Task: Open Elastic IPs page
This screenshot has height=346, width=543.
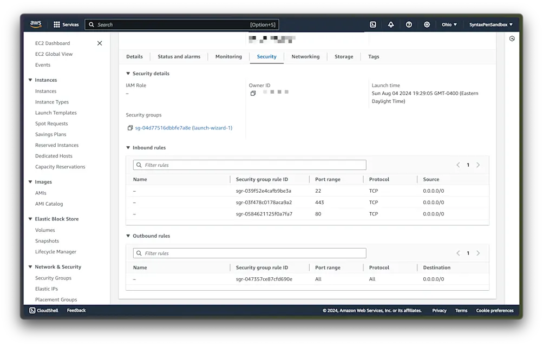Action: [x=47, y=289]
